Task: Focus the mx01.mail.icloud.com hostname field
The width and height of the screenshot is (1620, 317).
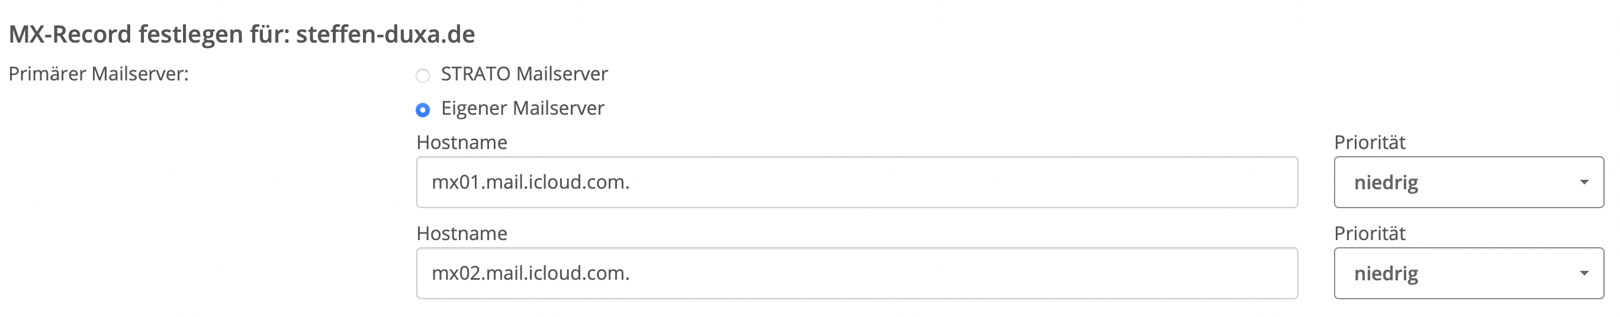Action: 857,182
